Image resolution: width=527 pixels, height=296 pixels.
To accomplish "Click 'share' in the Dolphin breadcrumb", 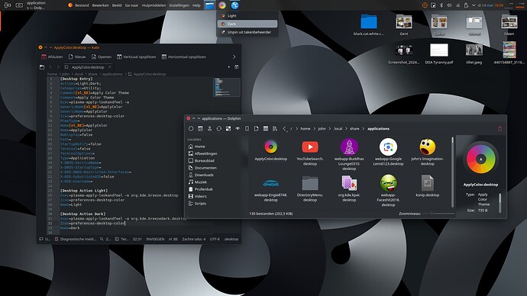I will (354, 128).
